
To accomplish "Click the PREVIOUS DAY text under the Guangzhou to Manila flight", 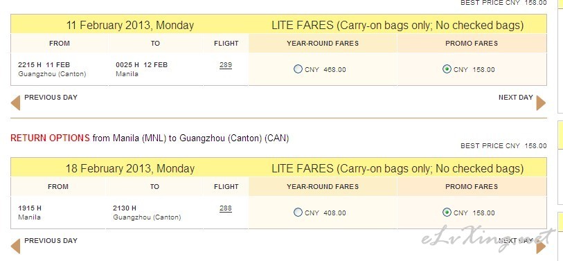I will coord(51,98).
